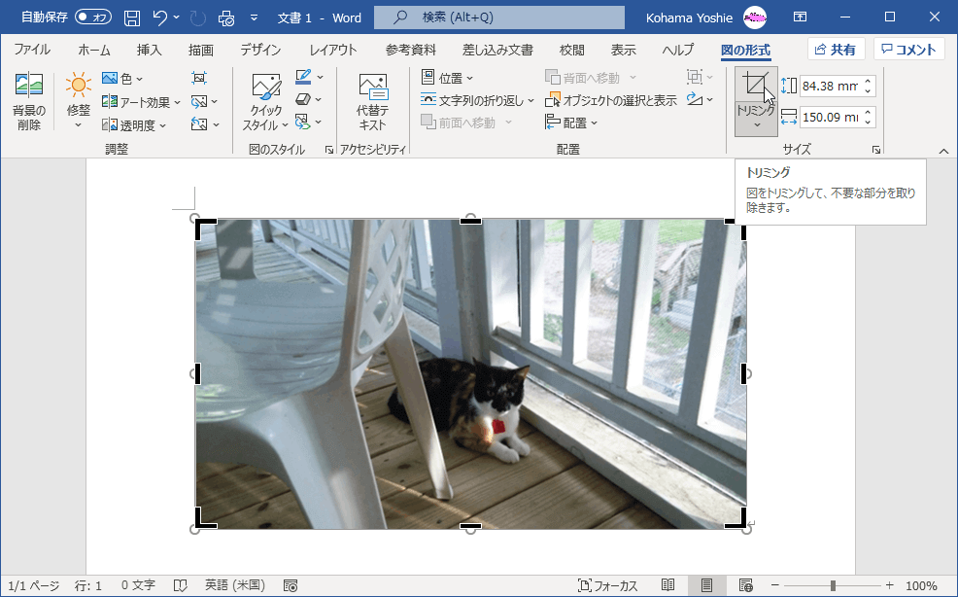Open the Corrections (修整) brightness tool
The image size is (958, 597).
pyautogui.click(x=78, y=101)
